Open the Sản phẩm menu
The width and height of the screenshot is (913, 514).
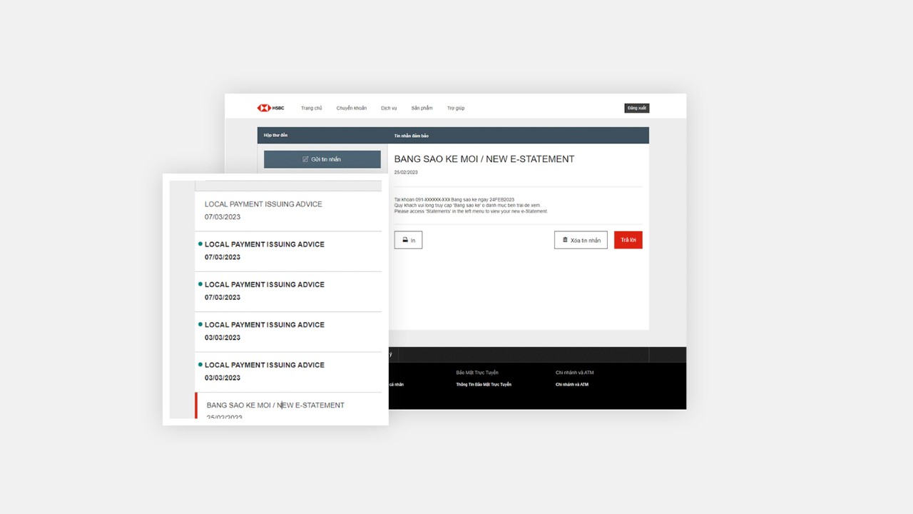coord(422,108)
